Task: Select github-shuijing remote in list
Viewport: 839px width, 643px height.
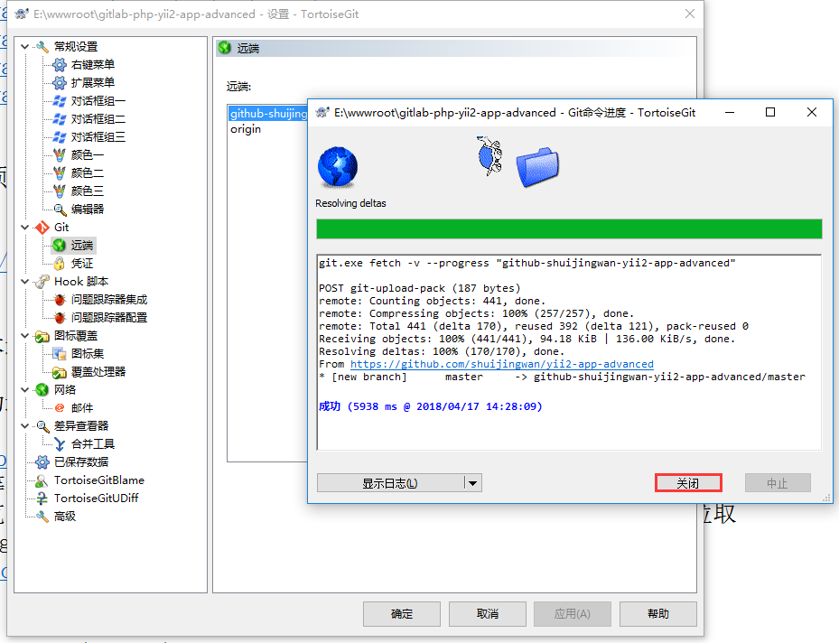Action: pos(268,114)
